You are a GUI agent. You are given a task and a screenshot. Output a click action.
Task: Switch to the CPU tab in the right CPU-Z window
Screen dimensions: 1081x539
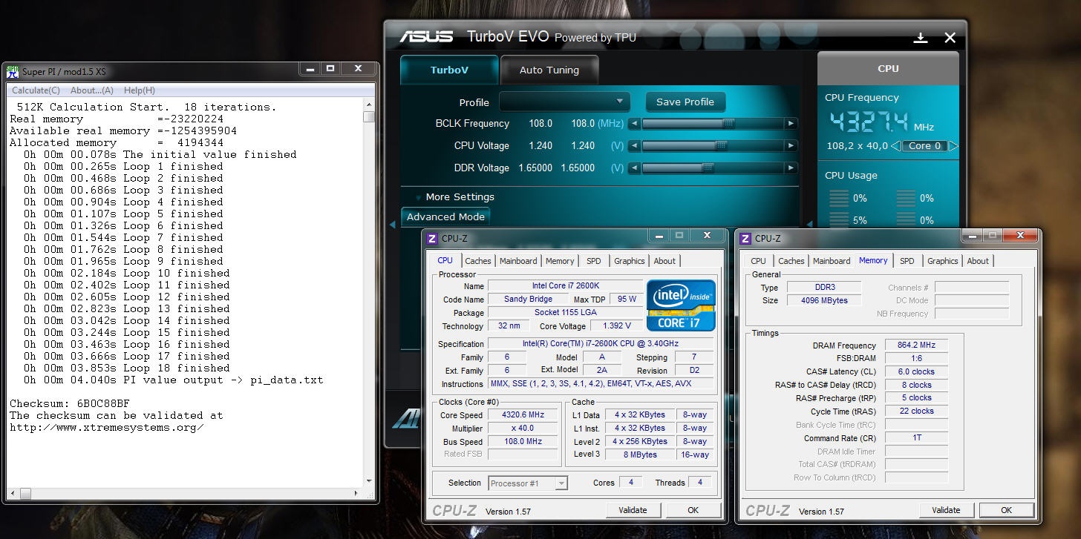point(758,261)
